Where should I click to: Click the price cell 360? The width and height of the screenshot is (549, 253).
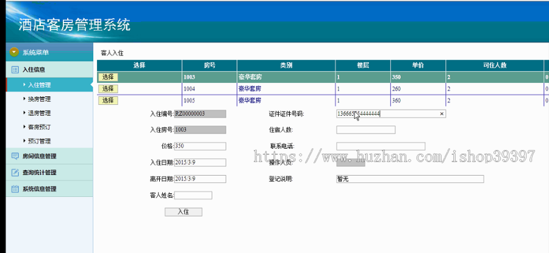click(x=418, y=101)
